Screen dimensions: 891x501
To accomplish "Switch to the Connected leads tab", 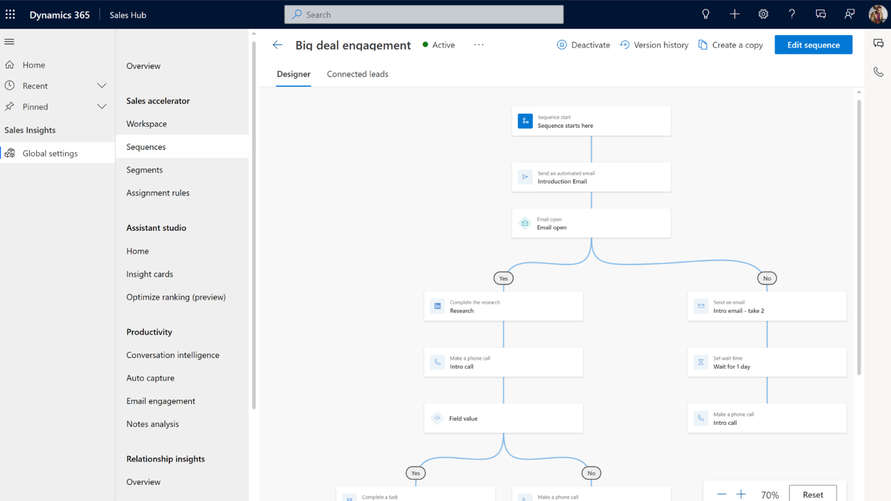I will click(358, 74).
